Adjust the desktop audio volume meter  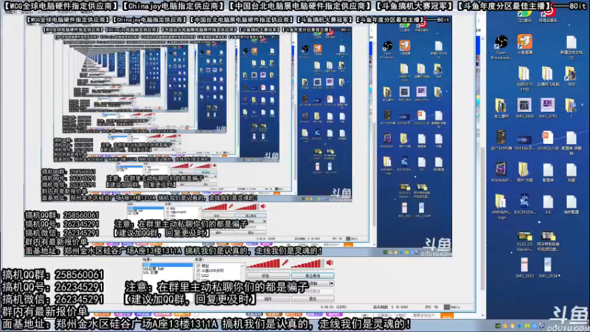[x=308, y=263]
